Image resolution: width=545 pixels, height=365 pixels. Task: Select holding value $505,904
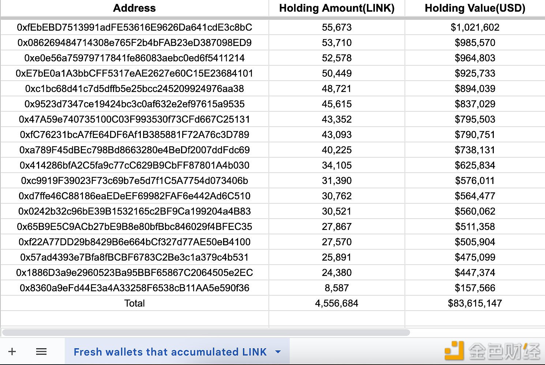click(x=475, y=242)
